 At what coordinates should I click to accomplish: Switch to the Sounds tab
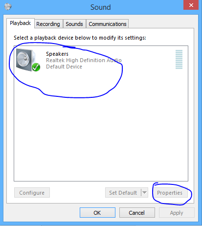[74, 24]
